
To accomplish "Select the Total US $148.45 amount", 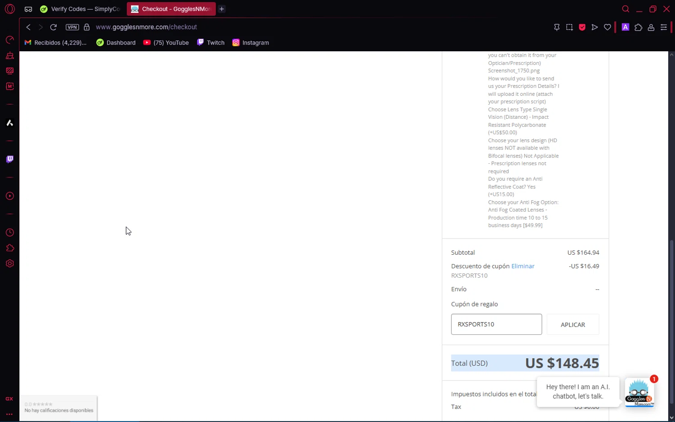I will [x=562, y=363].
